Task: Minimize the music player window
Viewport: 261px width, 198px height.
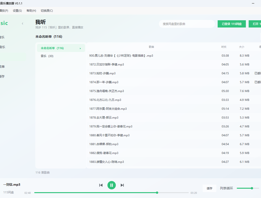Action: [x=253, y=3]
